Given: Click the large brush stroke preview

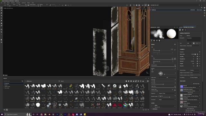Looking at the screenshot, I should point(157,34).
